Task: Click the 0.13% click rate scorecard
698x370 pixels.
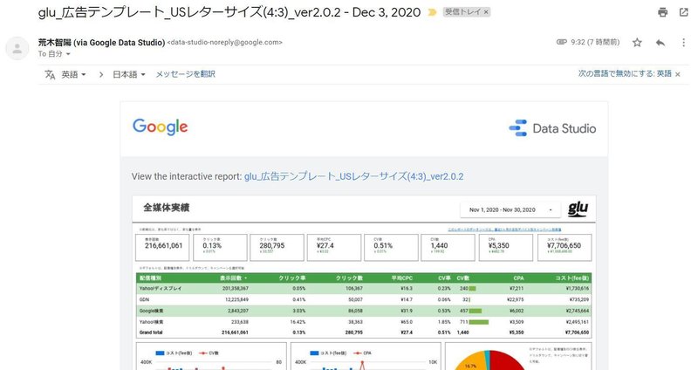Action: 220,247
